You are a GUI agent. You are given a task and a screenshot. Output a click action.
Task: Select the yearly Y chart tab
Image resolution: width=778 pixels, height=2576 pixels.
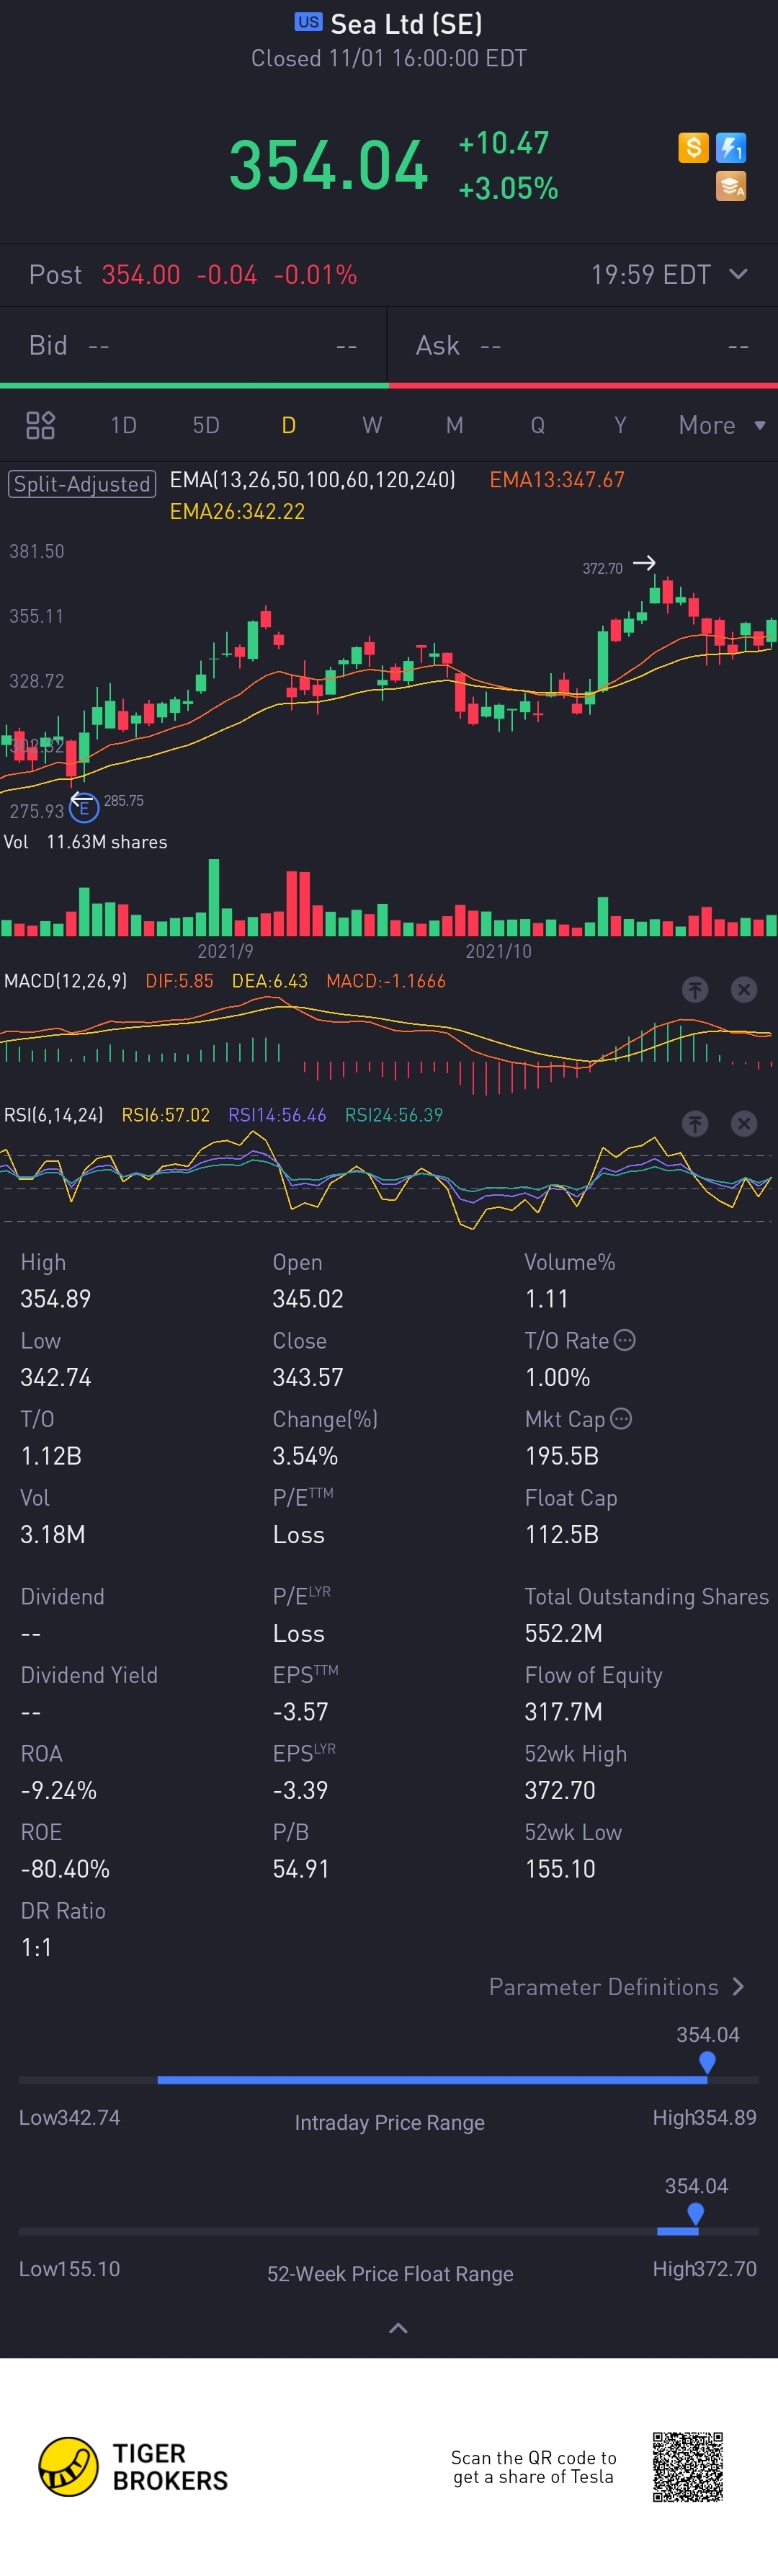(620, 425)
